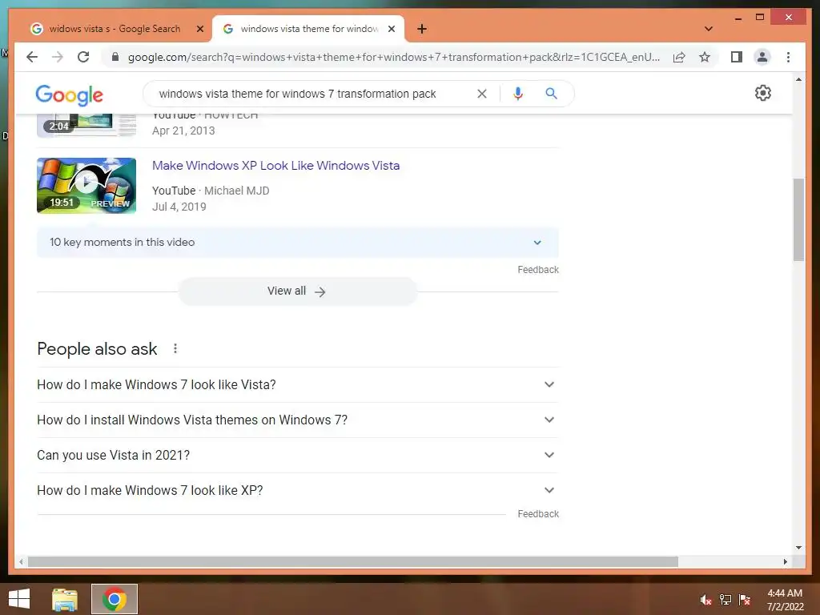Select the 'windows vista theme for window' tab
This screenshot has height=615, width=820.
308,29
